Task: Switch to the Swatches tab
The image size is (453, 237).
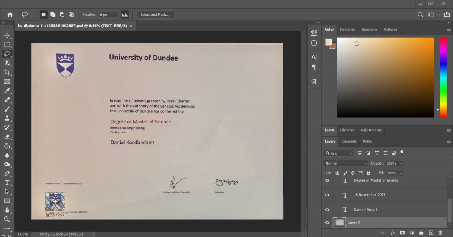Action: point(347,30)
